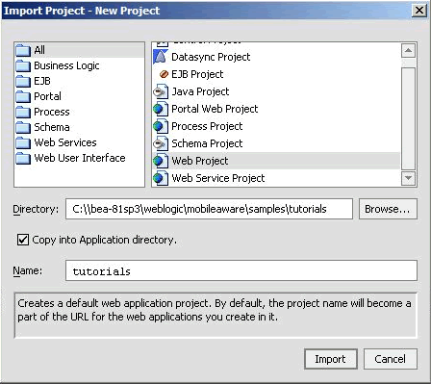
Task: Click the Web Project globe icon
Action: (161, 161)
